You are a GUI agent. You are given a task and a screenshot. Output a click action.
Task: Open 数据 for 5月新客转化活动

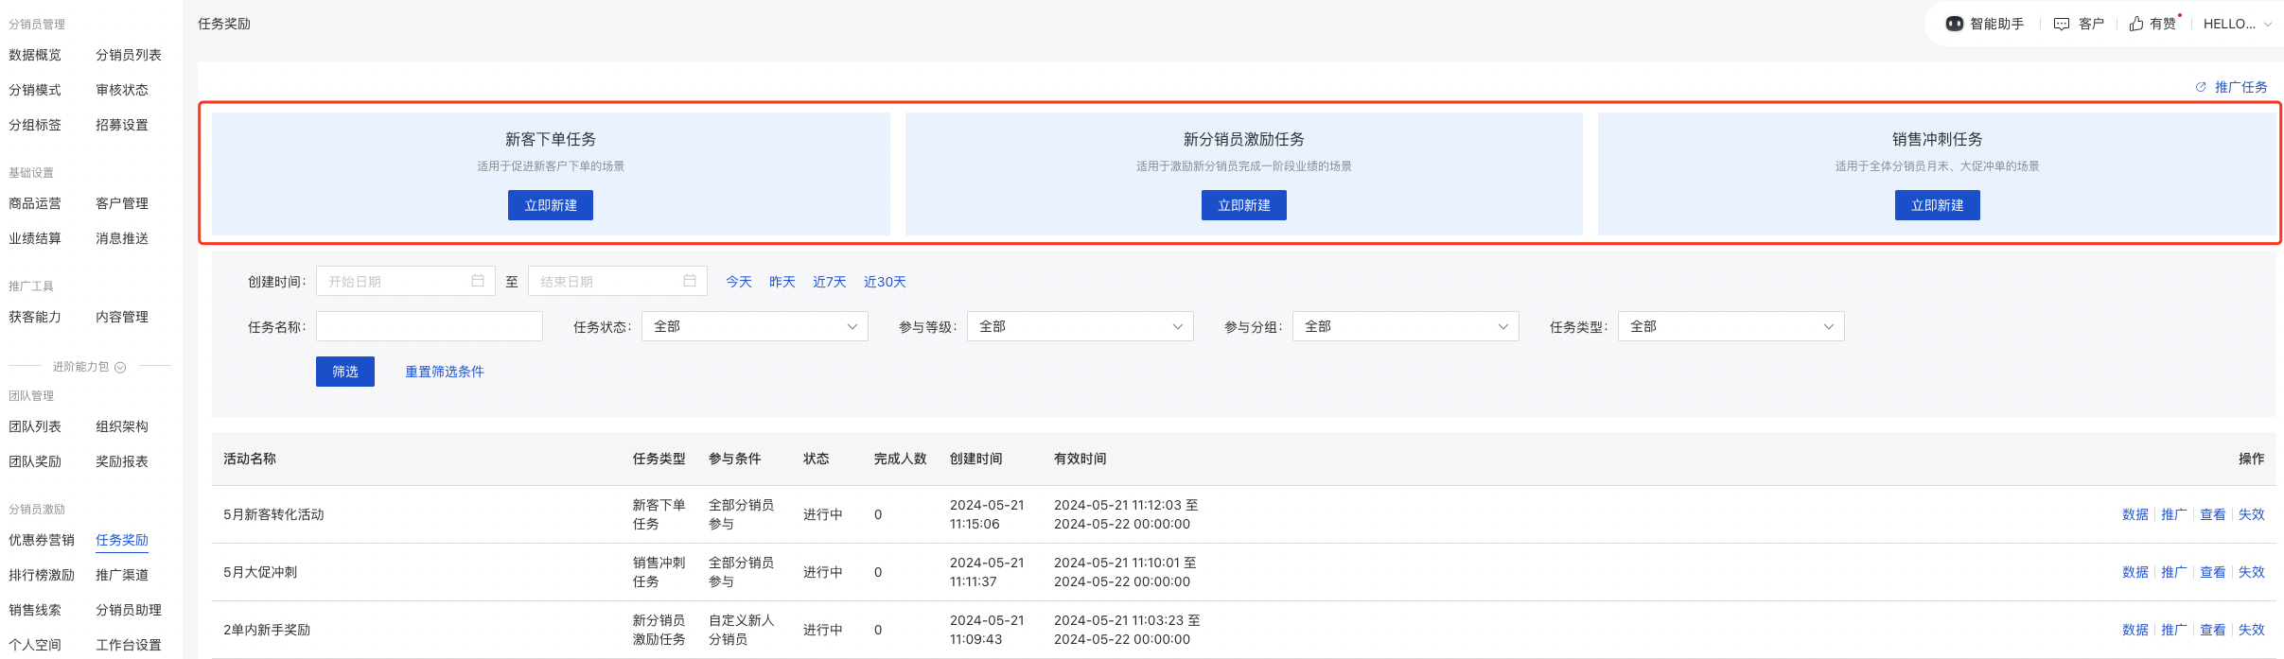coord(2135,514)
